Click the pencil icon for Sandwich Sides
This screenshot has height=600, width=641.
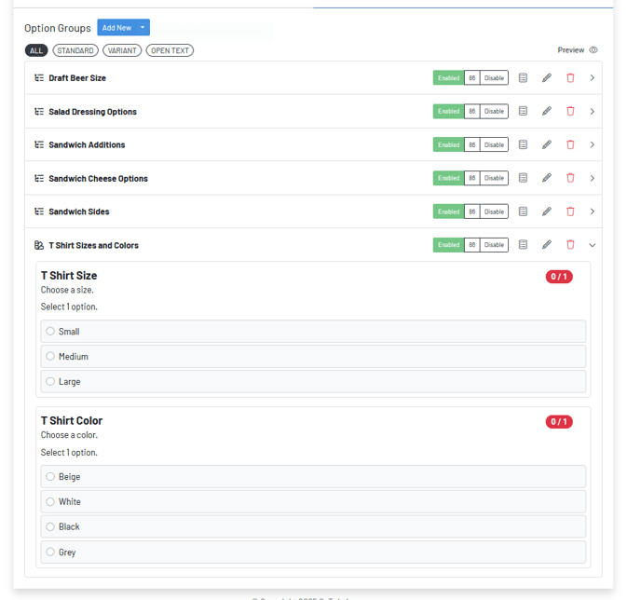point(547,211)
